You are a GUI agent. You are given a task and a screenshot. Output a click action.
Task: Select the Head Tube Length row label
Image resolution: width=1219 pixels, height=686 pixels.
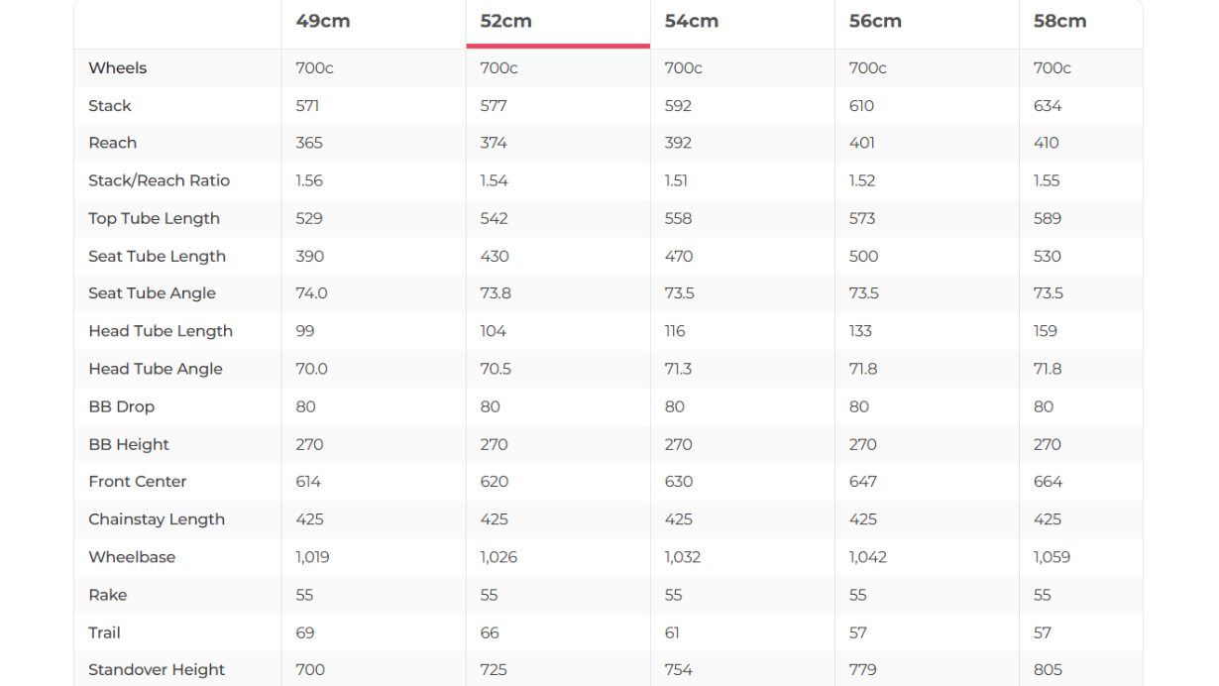[x=161, y=331]
